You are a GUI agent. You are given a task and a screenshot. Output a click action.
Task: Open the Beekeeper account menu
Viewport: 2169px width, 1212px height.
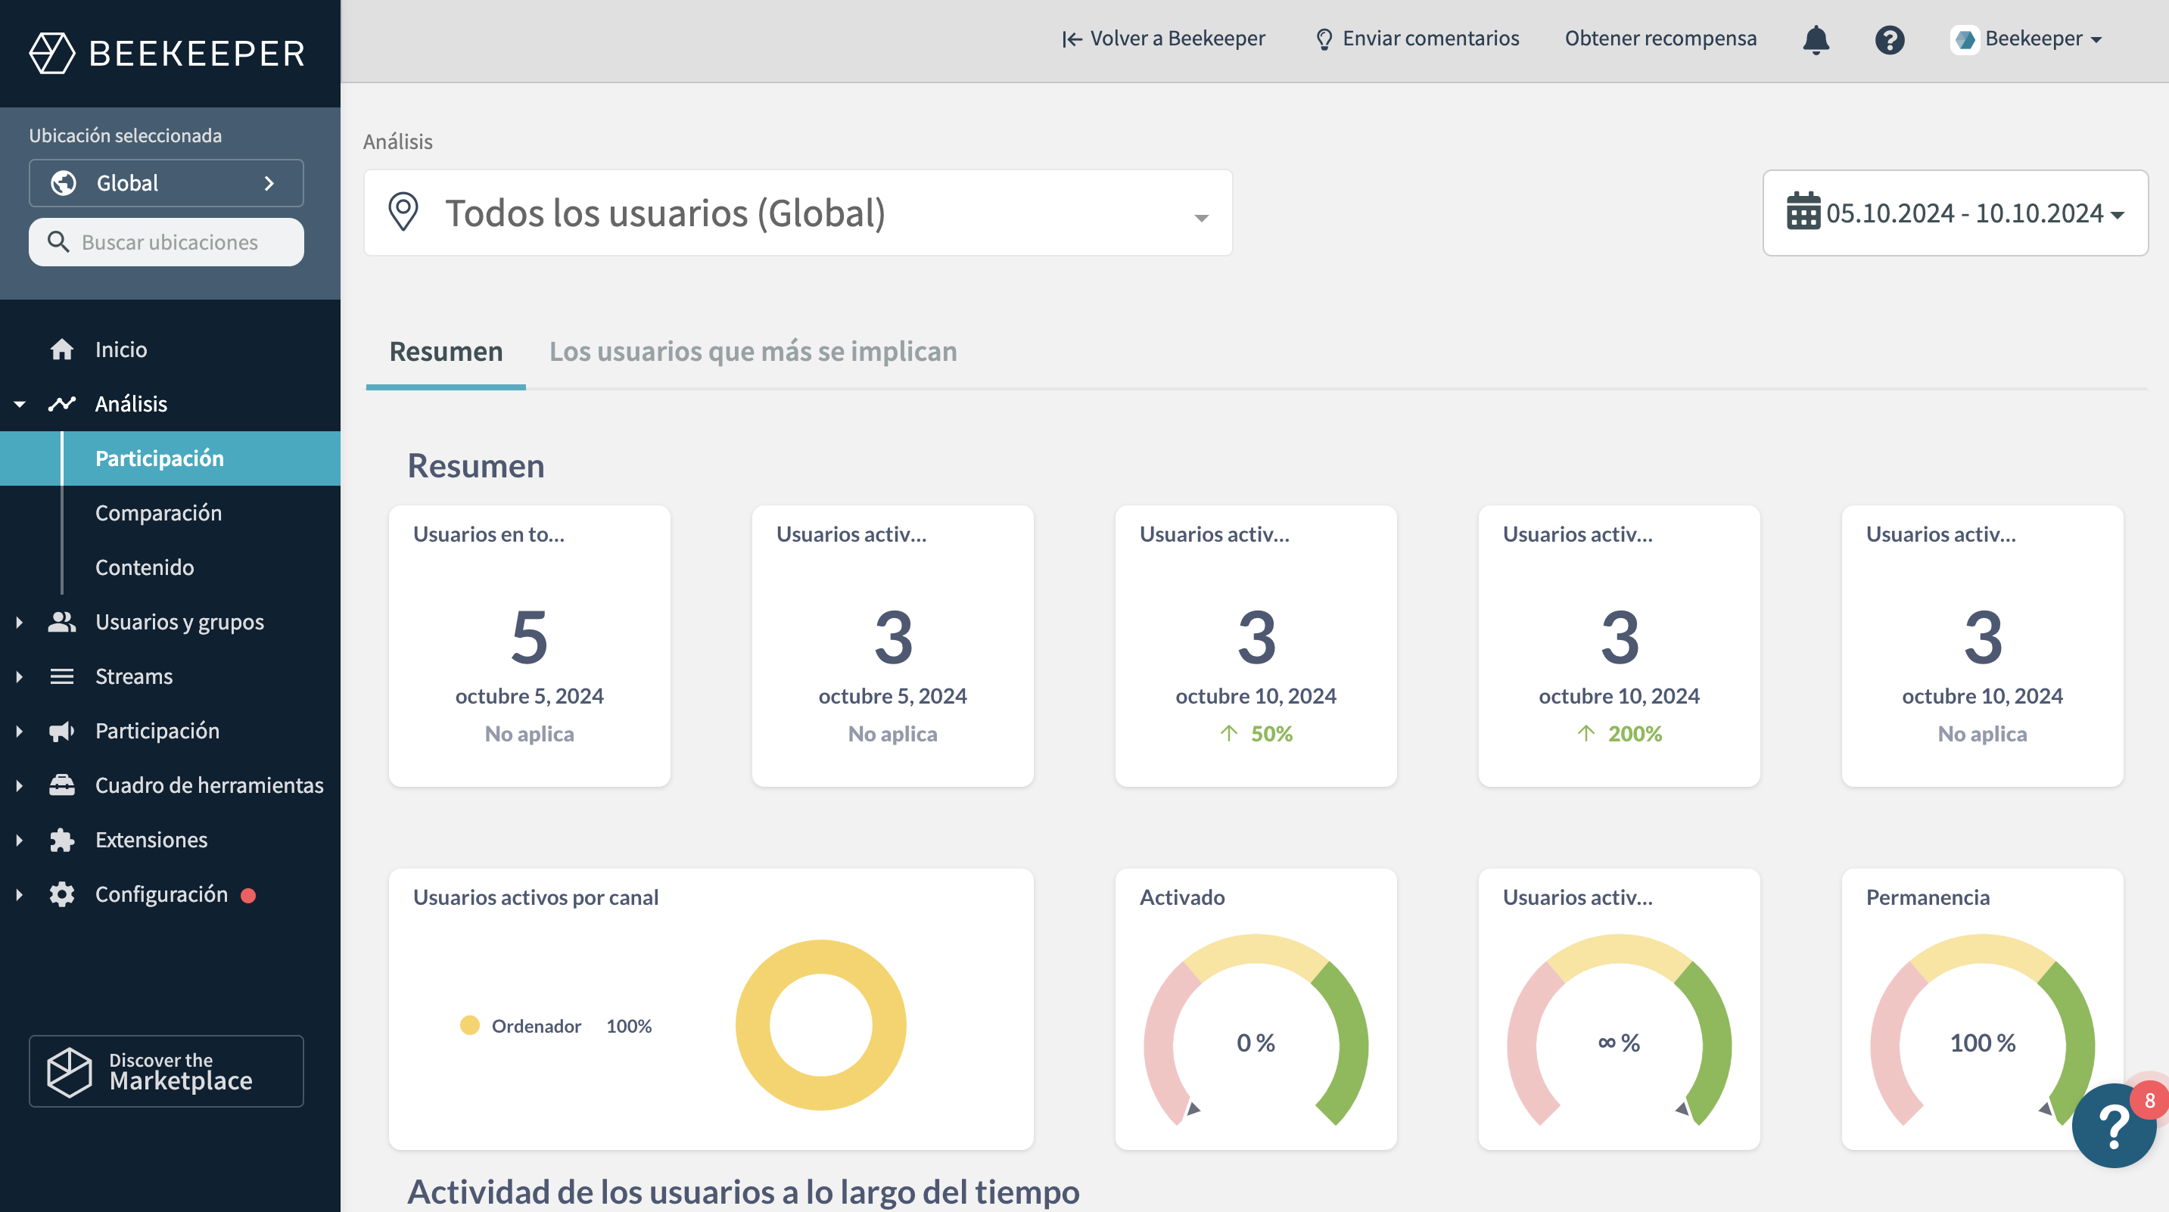[2027, 39]
